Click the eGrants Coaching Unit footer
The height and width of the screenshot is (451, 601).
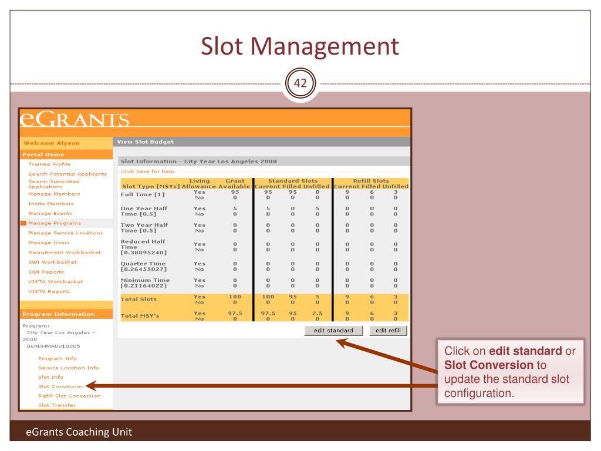coord(79,432)
